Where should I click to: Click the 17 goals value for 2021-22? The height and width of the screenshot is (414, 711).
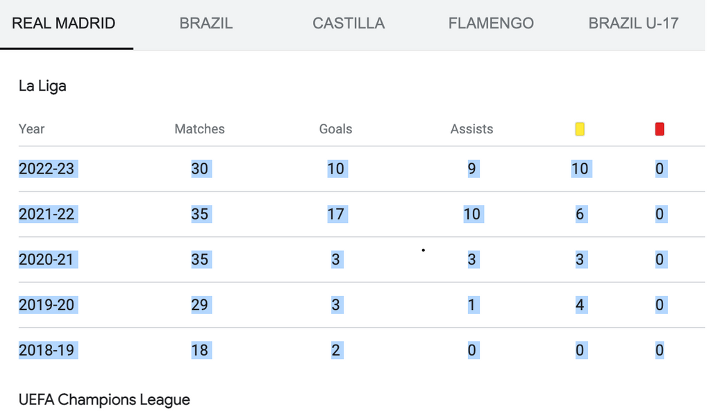point(336,214)
